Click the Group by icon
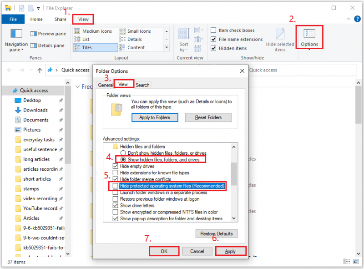 point(198,30)
